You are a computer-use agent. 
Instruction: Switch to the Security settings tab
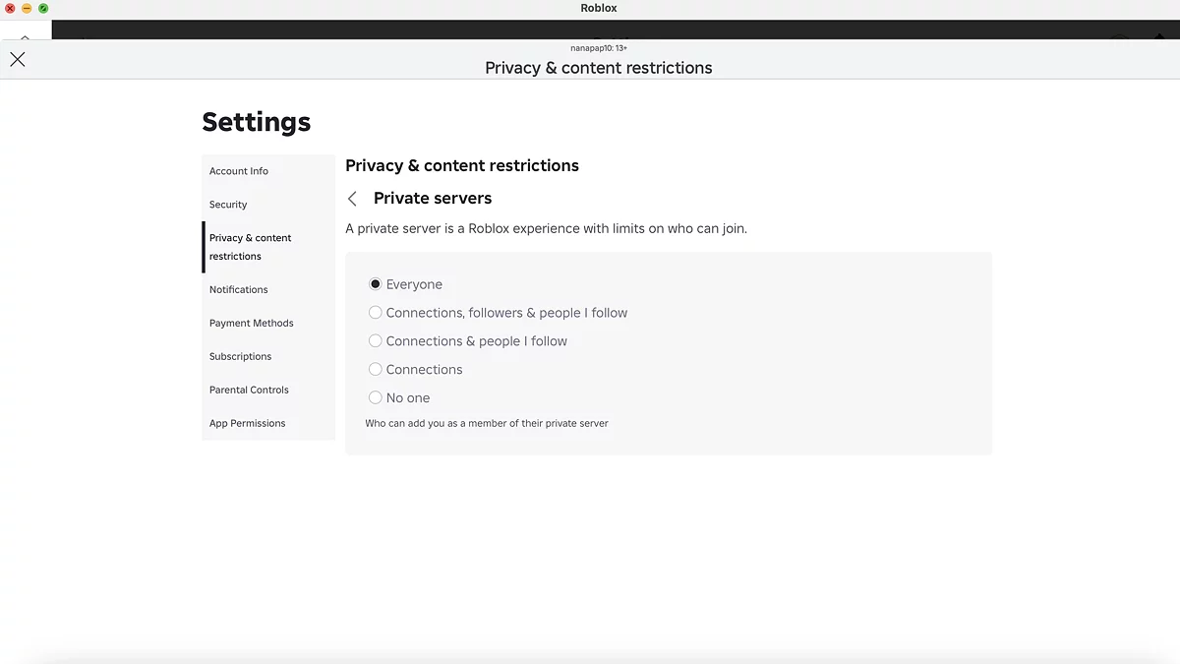coord(228,205)
